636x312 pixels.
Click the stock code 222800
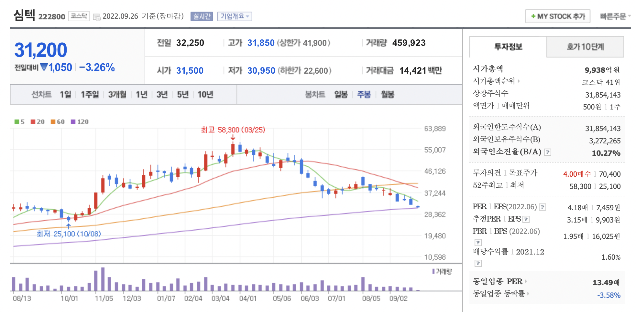pos(52,17)
